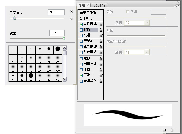Viewport: 182px width, 134px height.
Task: Click the 散佈 percentage value field
Action: point(158,12)
